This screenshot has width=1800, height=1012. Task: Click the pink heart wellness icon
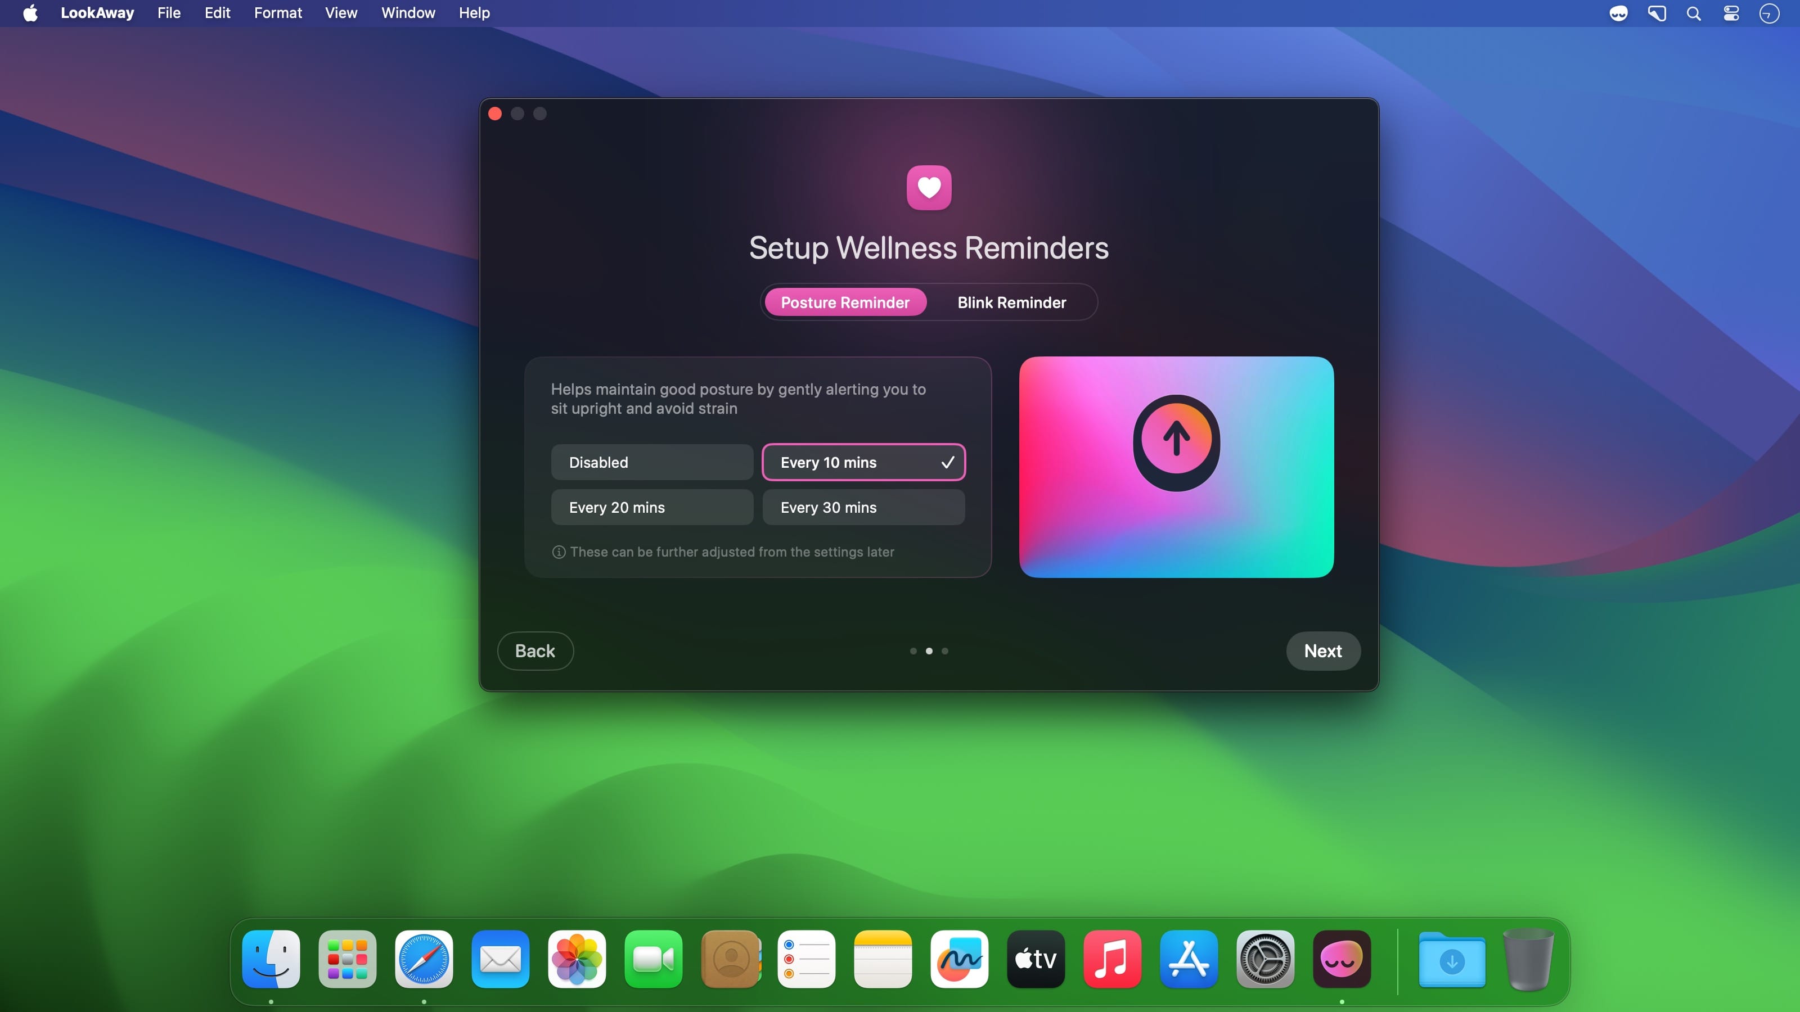pyautogui.click(x=929, y=187)
